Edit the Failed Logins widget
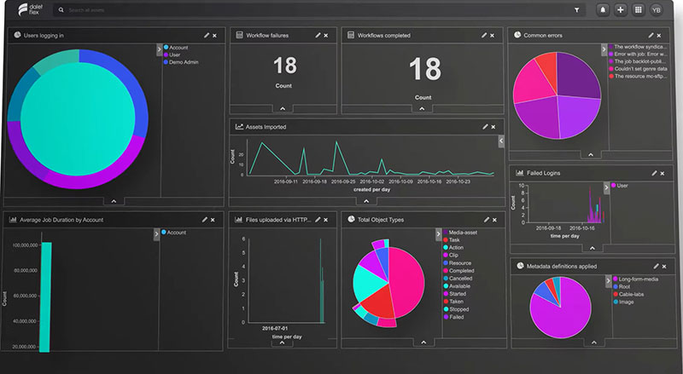This screenshot has height=374, width=683. [x=654, y=173]
